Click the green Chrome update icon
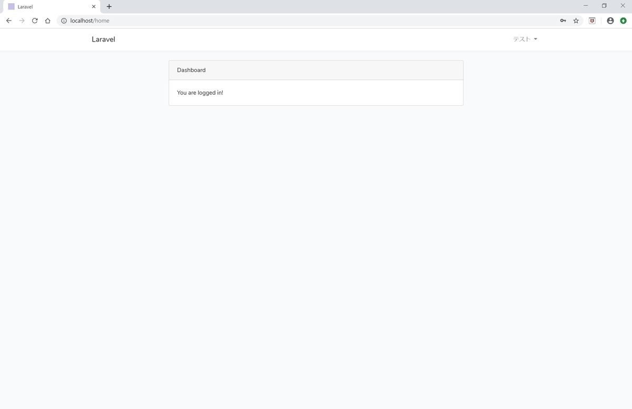This screenshot has width=632, height=409. click(x=624, y=21)
